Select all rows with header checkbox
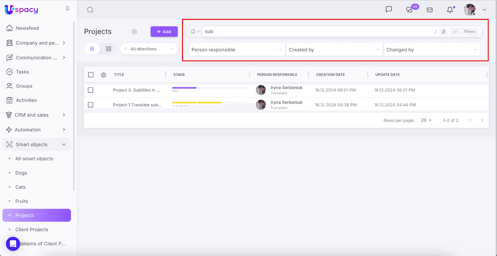The width and height of the screenshot is (497, 256). pyautogui.click(x=91, y=75)
